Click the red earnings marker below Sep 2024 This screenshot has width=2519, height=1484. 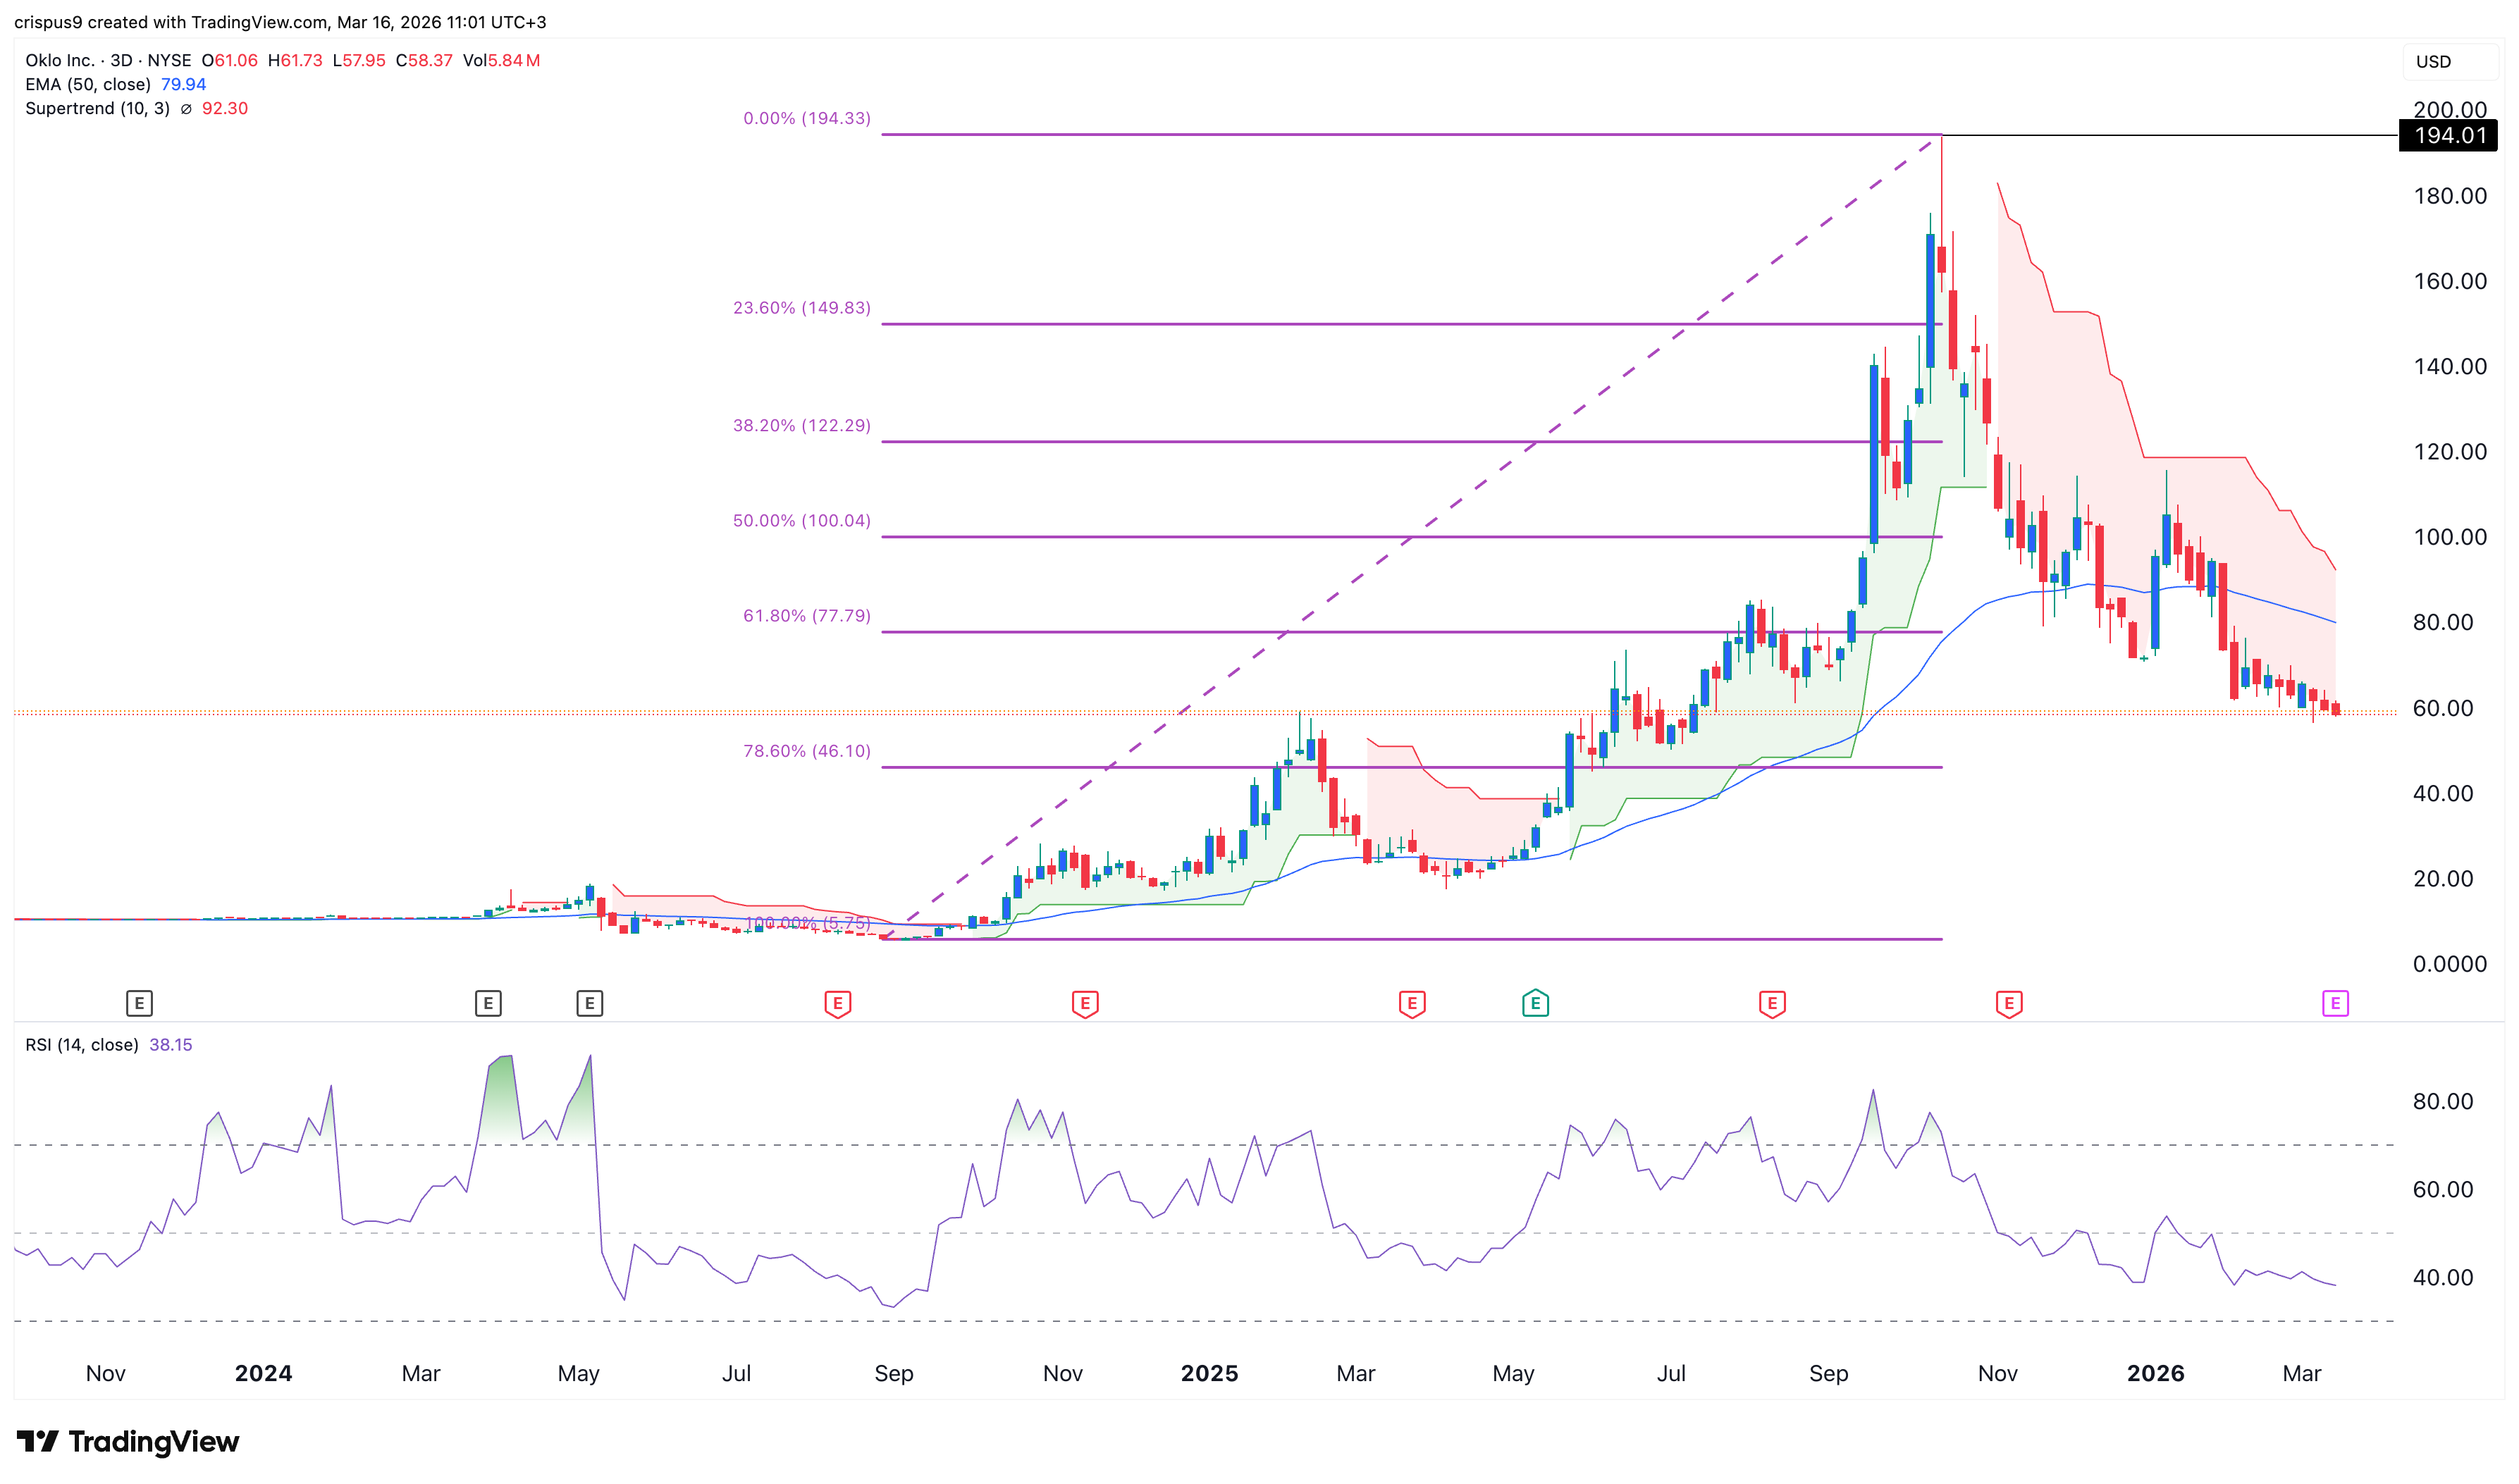tap(837, 1003)
